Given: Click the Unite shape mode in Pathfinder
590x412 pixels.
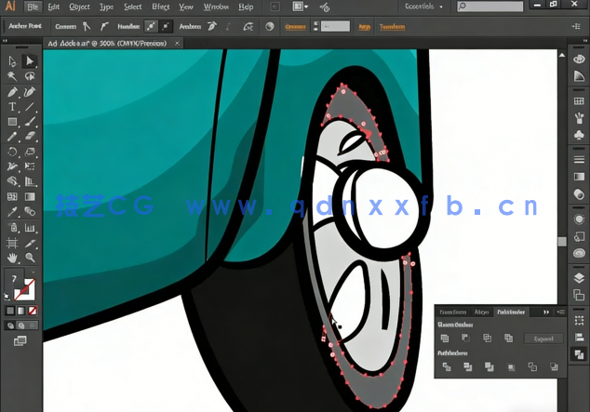Looking at the screenshot, I should point(445,338).
